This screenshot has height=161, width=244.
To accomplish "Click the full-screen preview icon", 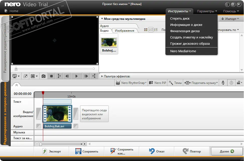I will (25, 76).
